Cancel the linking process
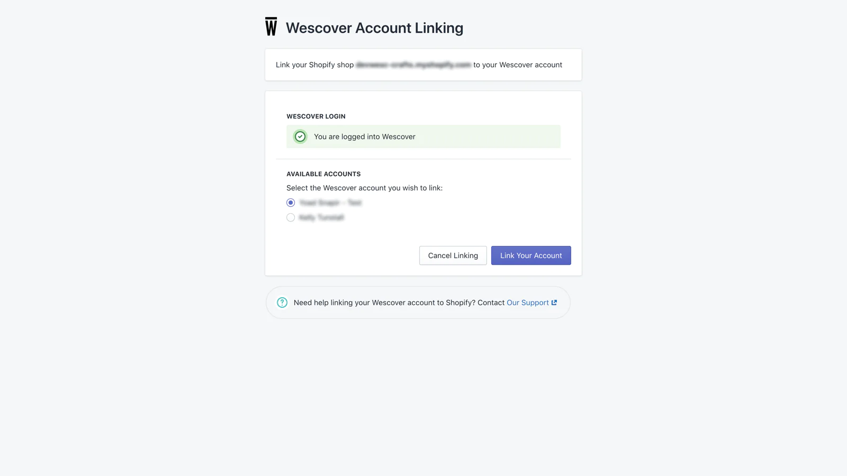 pos(453,255)
